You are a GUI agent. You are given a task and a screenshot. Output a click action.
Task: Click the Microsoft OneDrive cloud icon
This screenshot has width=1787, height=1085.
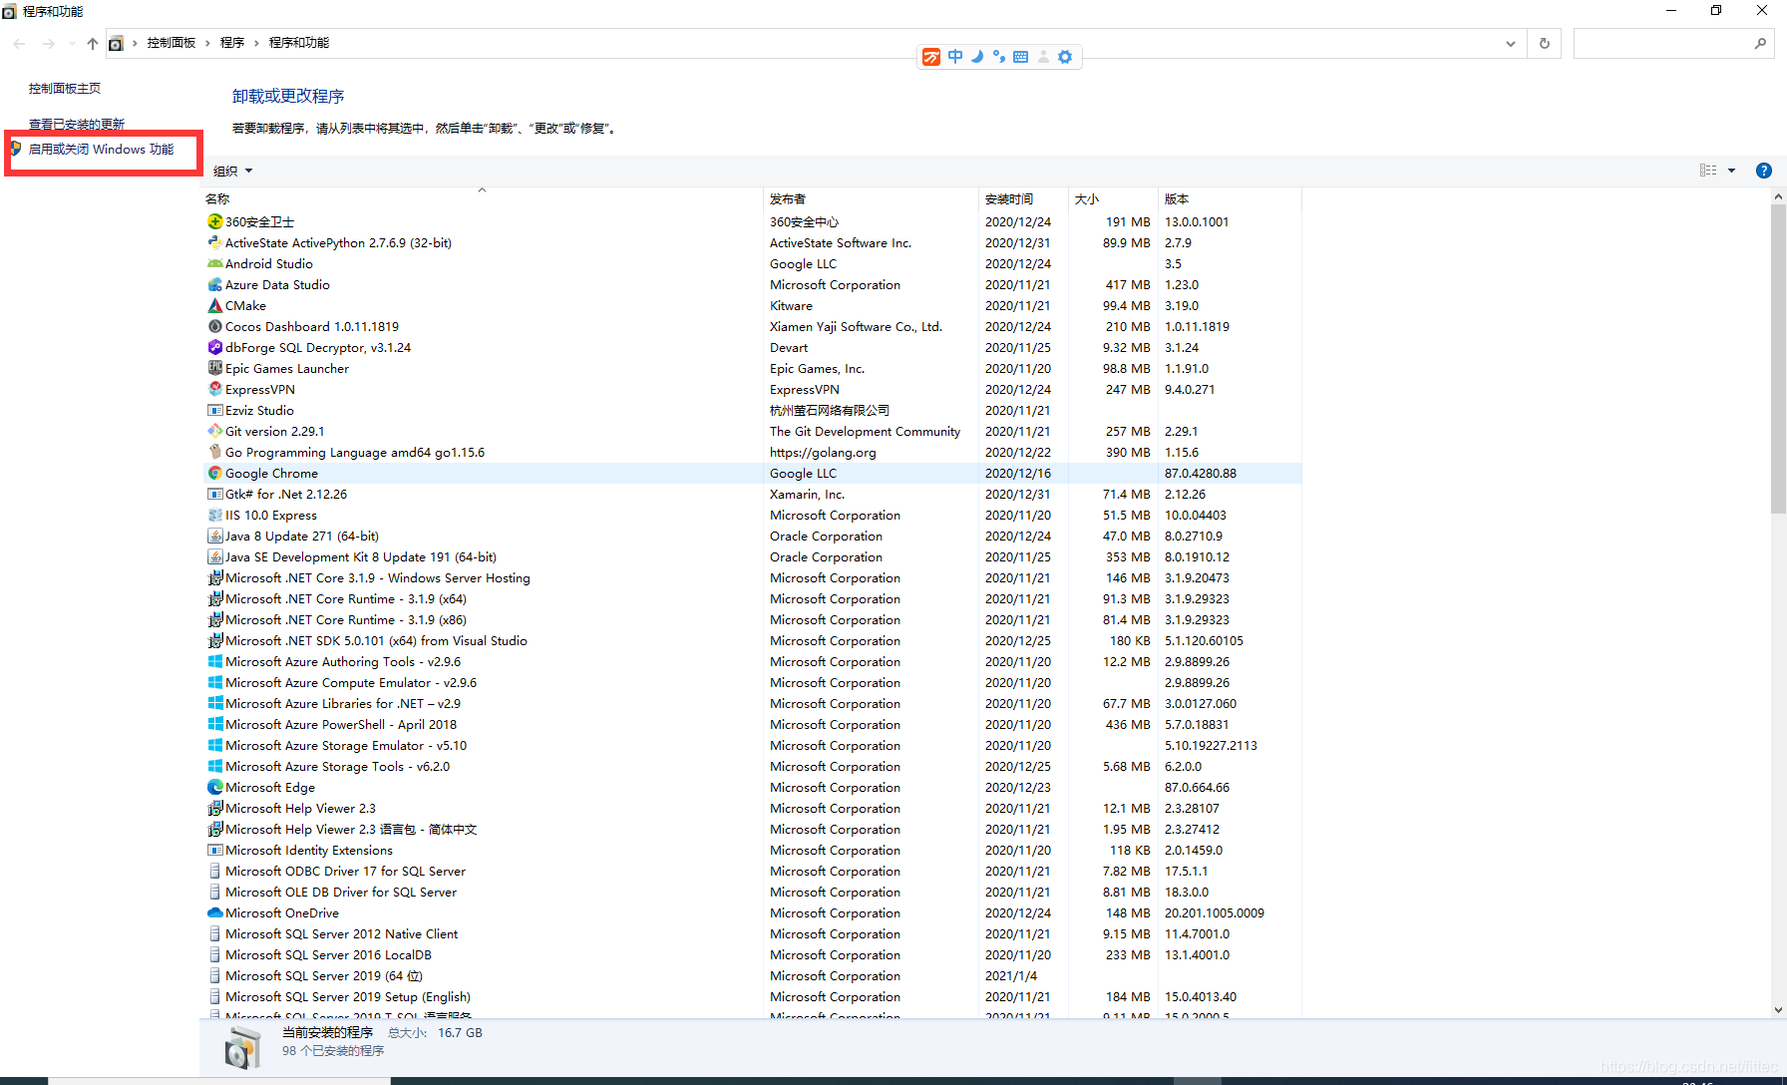(x=214, y=912)
